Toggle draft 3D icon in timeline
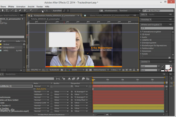 (64, 79)
